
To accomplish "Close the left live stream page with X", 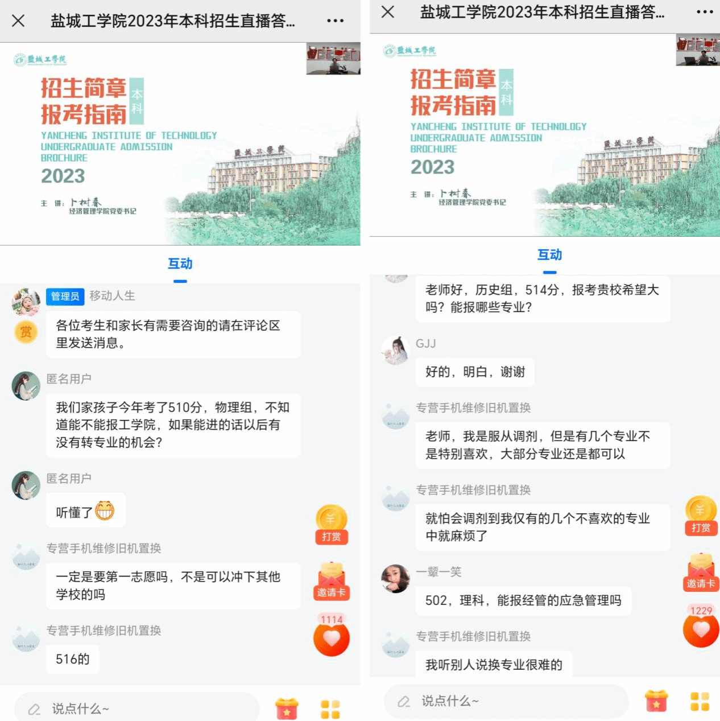I will [x=18, y=21].
